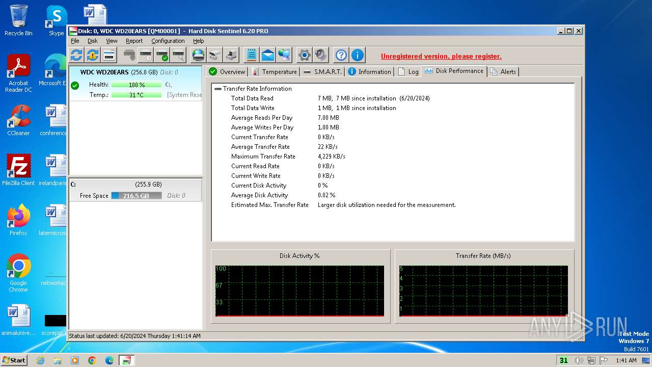Open the Help menu
The width and height of the screenshot is (652, 367).
(x=199, y=41)
